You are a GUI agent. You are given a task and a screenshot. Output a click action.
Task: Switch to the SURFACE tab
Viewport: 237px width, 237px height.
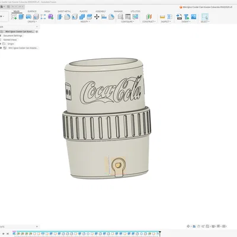click(x=32, y=11)
